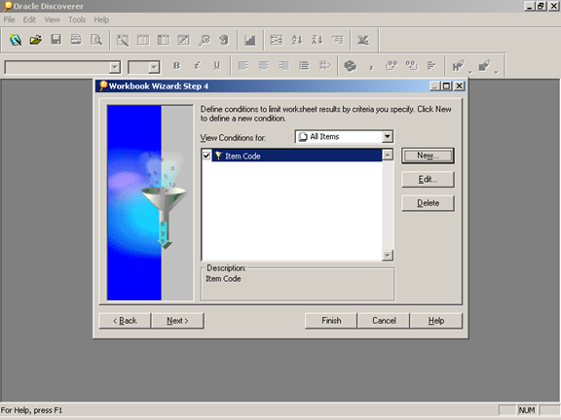
Task: Click the foreground color paint icon
Action: point(459,66)
